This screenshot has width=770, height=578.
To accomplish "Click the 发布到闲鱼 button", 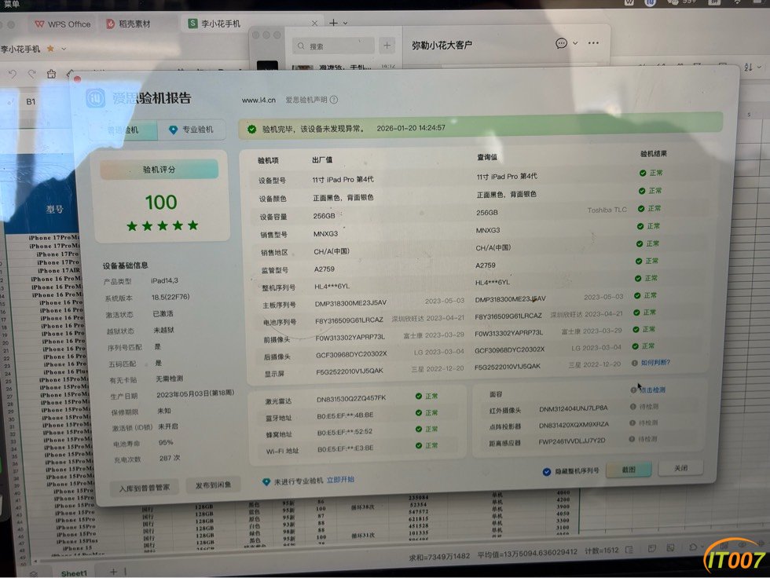I will [x=213, y=485].
